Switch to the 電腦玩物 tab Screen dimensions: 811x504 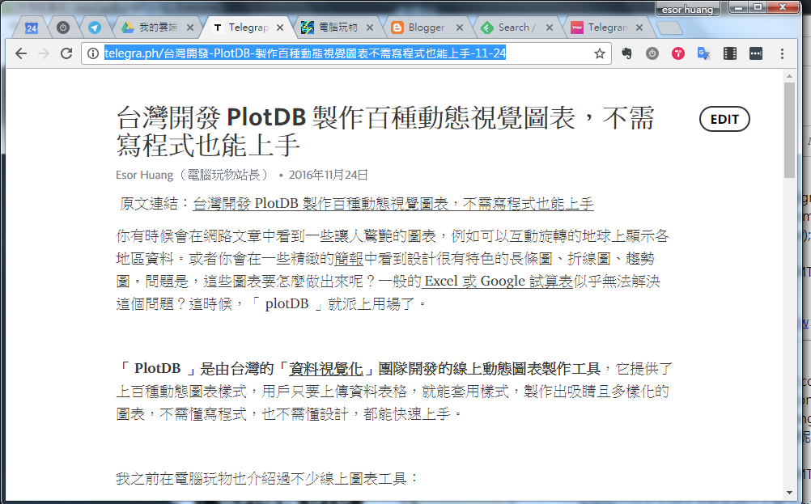tap(338, 28)
